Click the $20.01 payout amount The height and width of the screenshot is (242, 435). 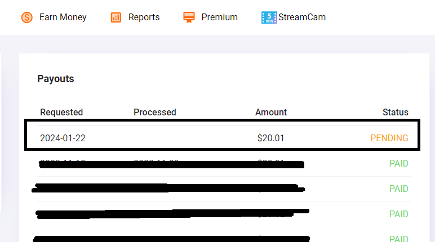(270, 138)
